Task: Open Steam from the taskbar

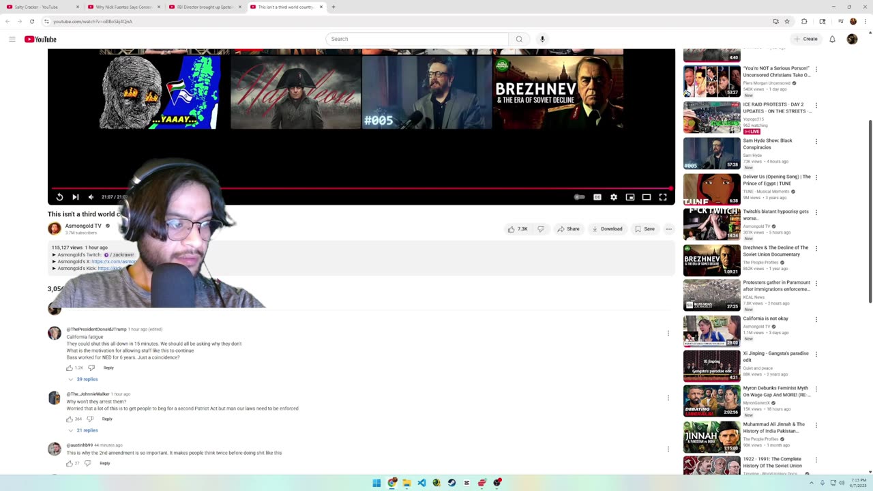Action: tap(452, 483)
